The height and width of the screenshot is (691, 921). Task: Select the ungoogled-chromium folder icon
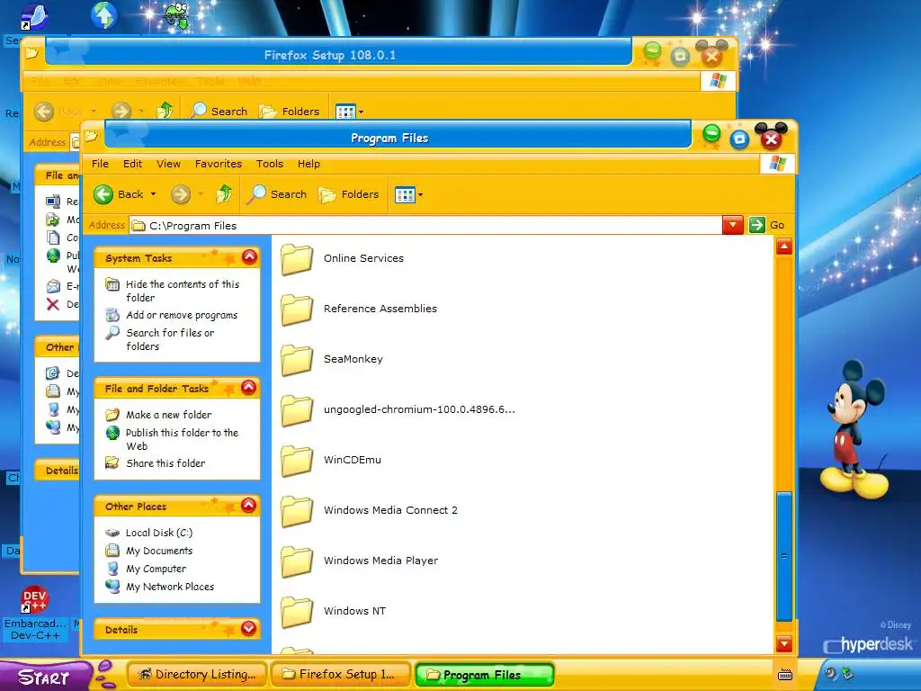[297, 410]
